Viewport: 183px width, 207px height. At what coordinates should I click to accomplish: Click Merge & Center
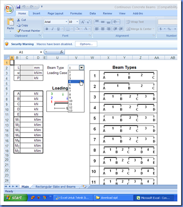pyautogui.click(x=139, y=29)
